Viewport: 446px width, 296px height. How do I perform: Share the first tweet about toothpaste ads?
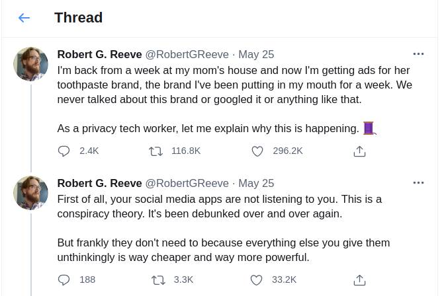pyautogui.click(x=359, y=151)
